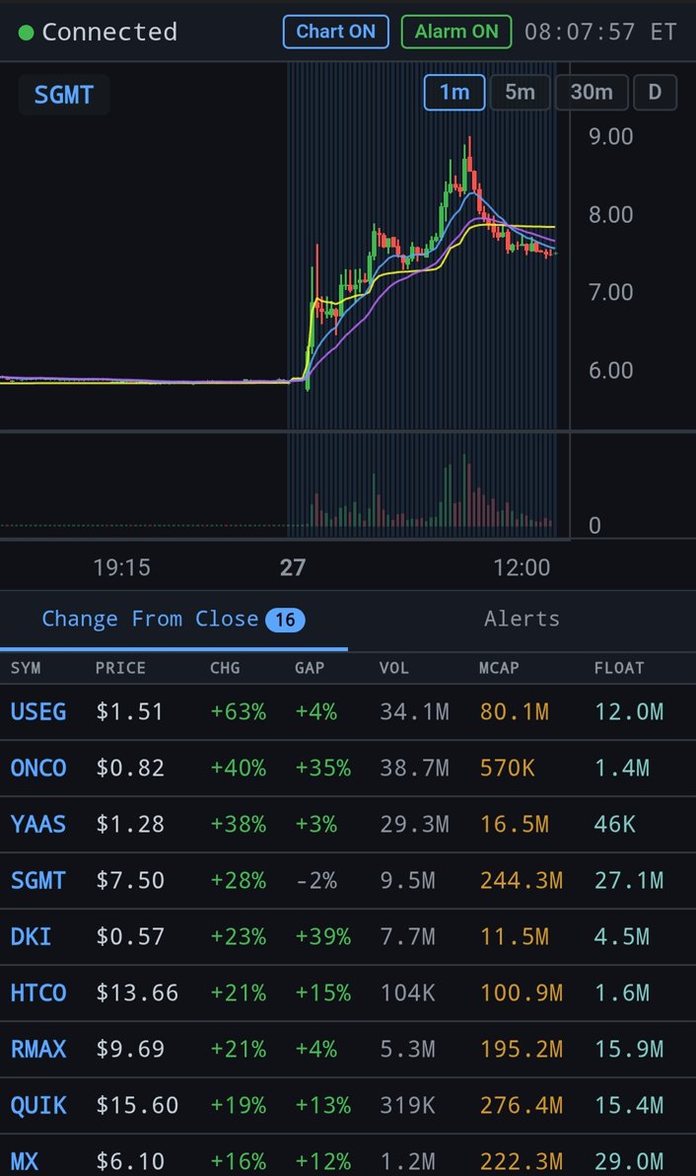This screenshot has height=1176, width=696.
Task: Click HTCO float 1.6M
Action: [622, 993]
